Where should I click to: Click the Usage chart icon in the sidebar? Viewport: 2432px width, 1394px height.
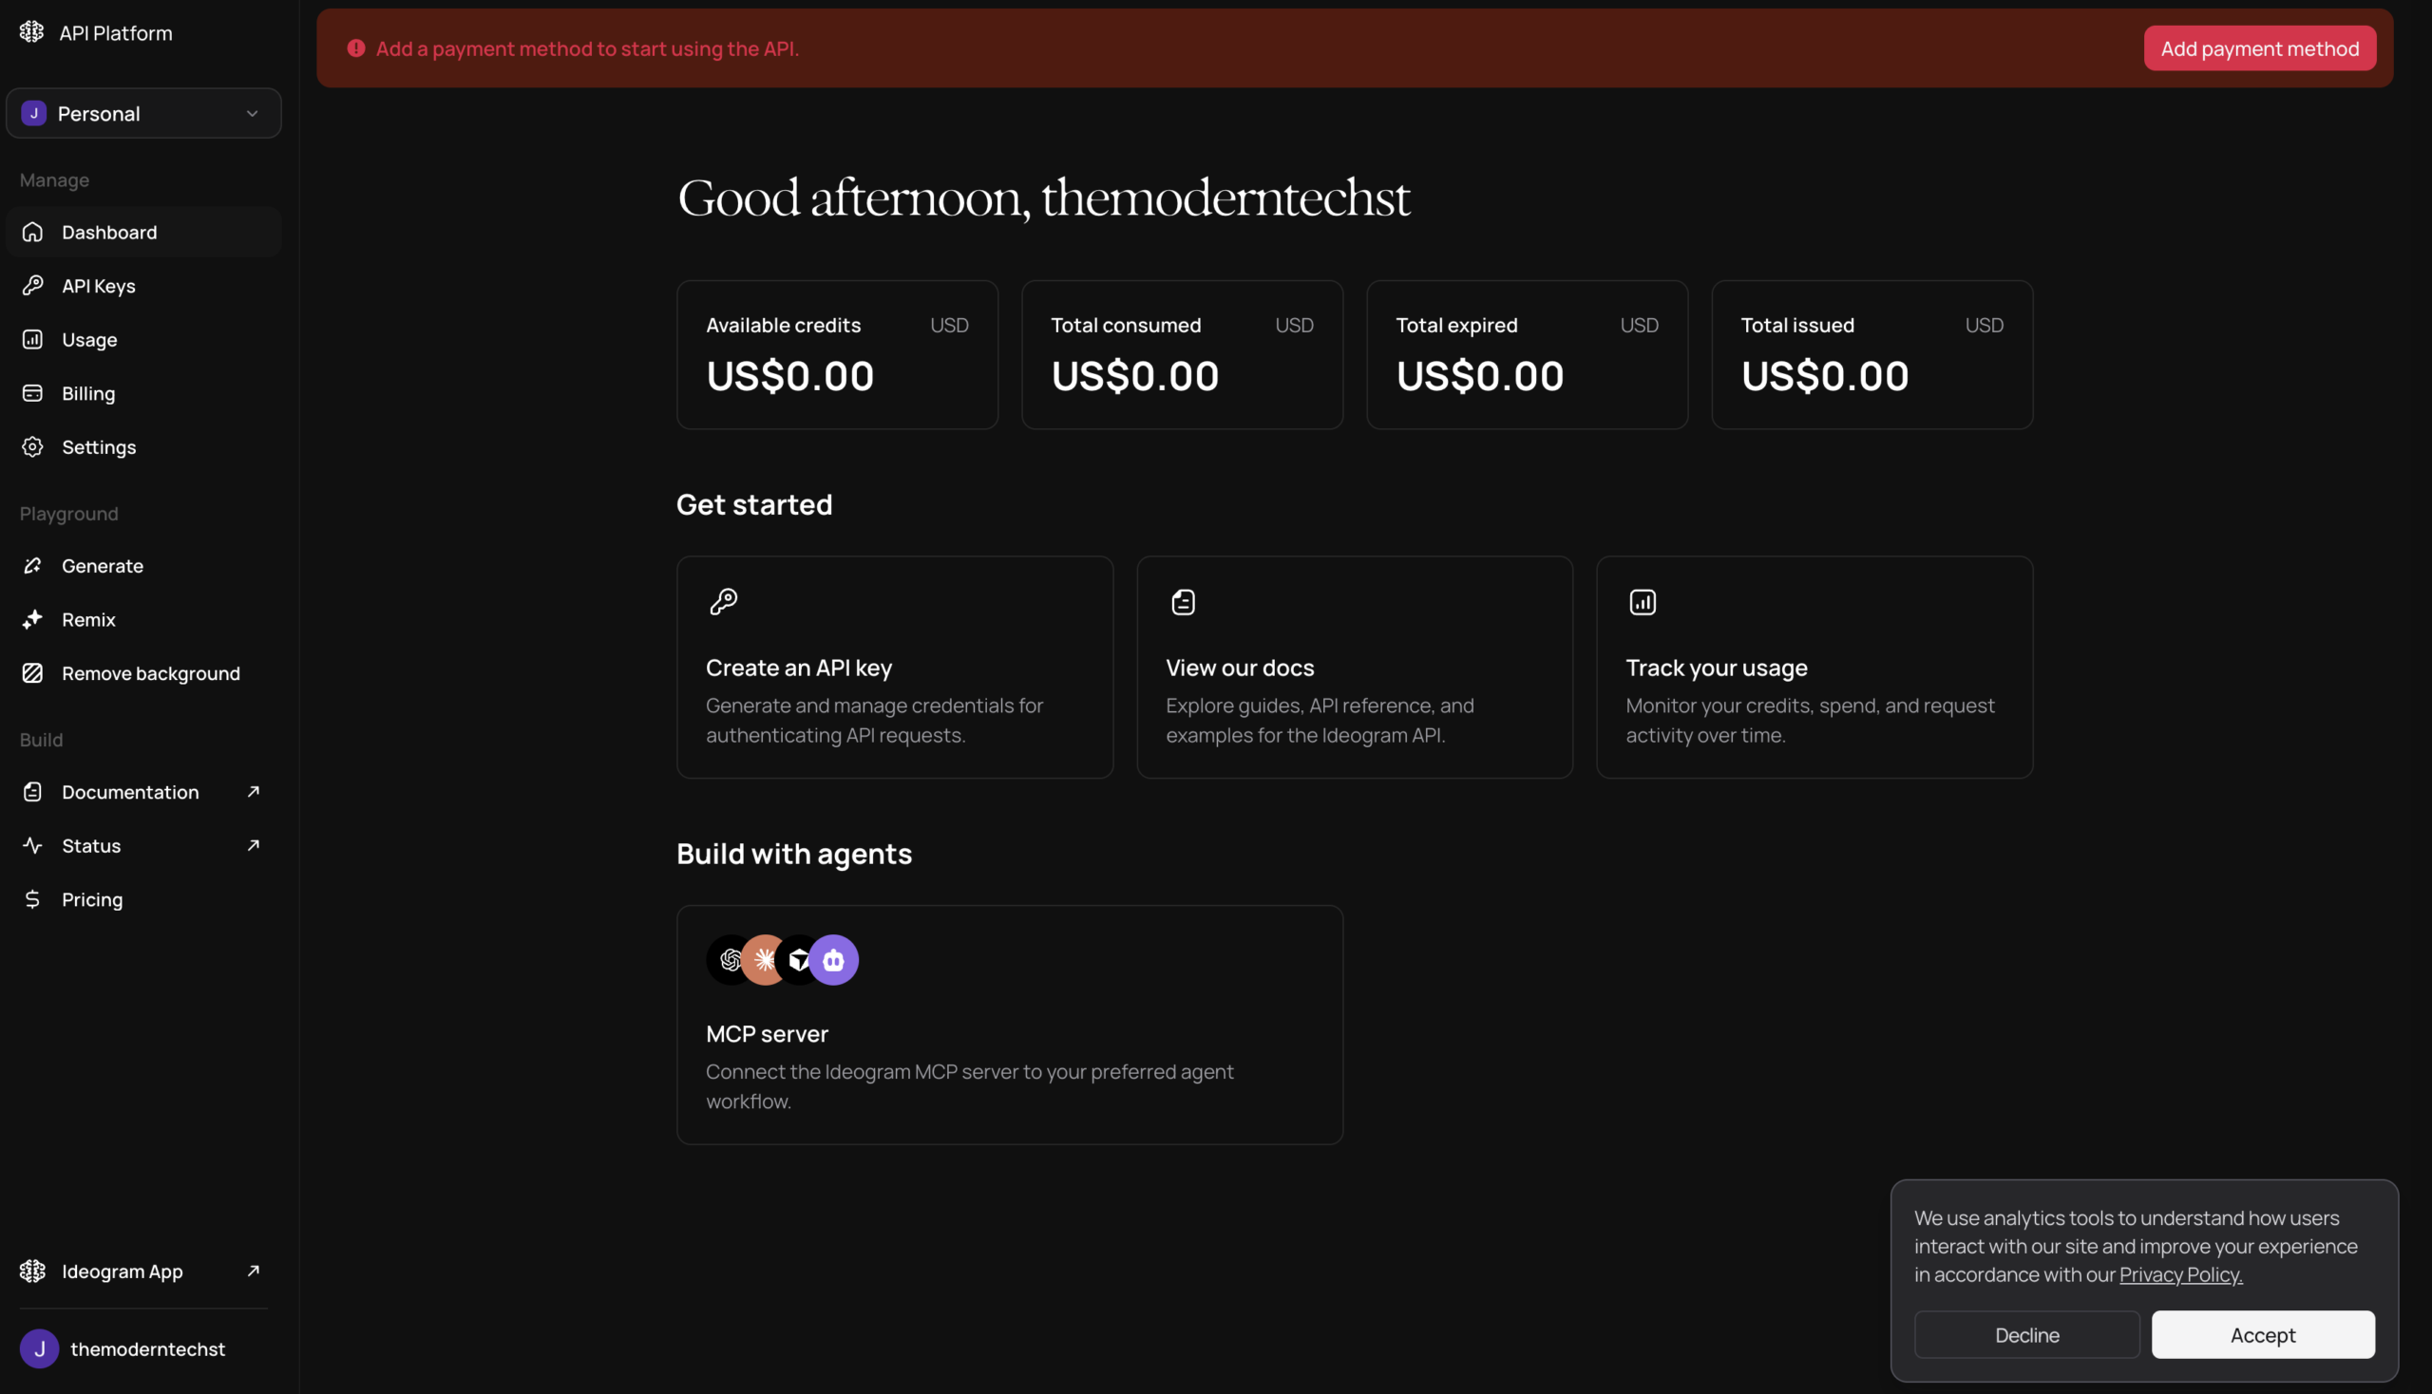coord(32,339)
